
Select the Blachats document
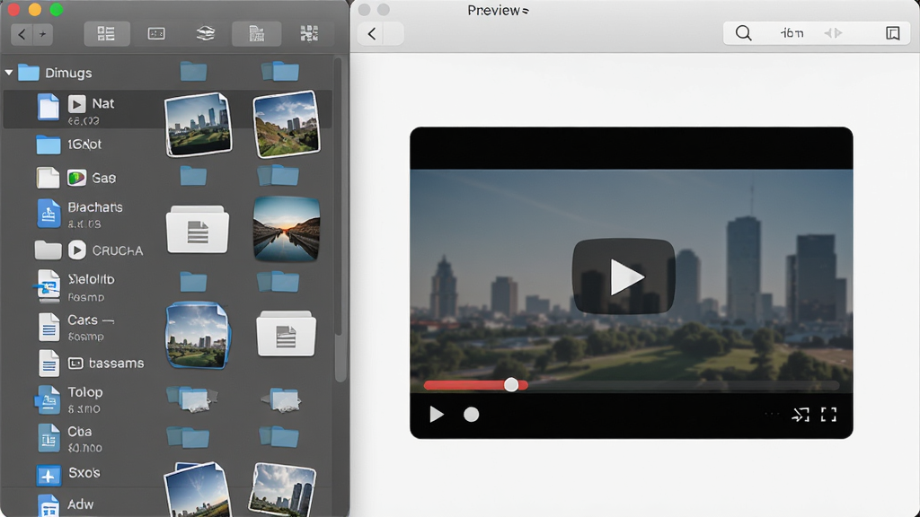[82, 214]
